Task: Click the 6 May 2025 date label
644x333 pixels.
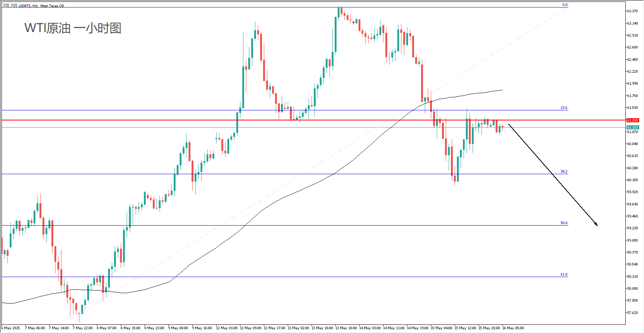Action: click(11, 328)
